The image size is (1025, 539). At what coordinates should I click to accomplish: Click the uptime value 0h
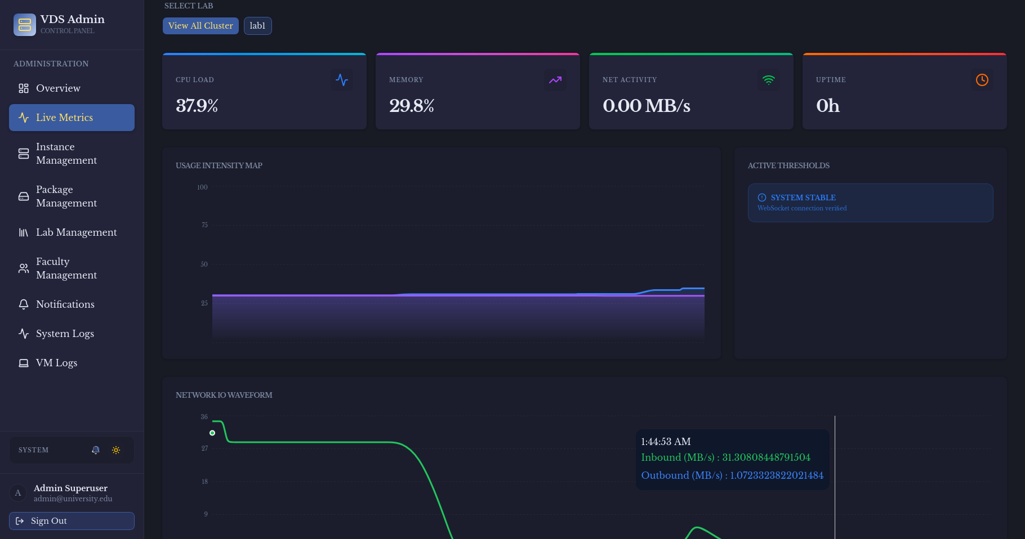(x=828, y=106)
